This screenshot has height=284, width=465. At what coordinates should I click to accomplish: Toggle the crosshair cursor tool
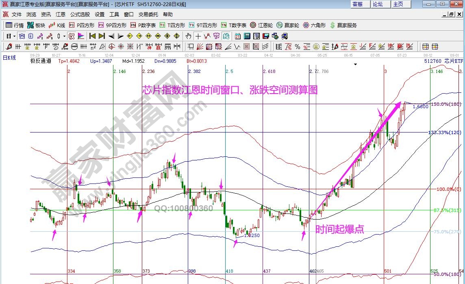click(x=198, y=36)
